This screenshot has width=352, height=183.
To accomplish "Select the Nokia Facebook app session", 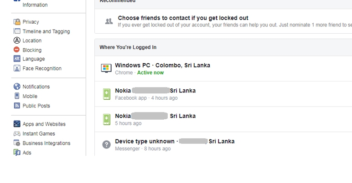I will tap(223, 94).
